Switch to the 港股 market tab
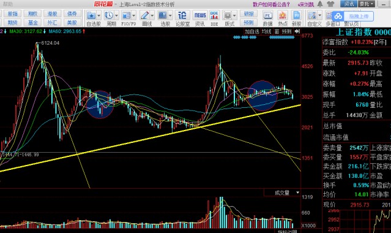The height and width of the screenshot is (233, 391). (52, 13)
